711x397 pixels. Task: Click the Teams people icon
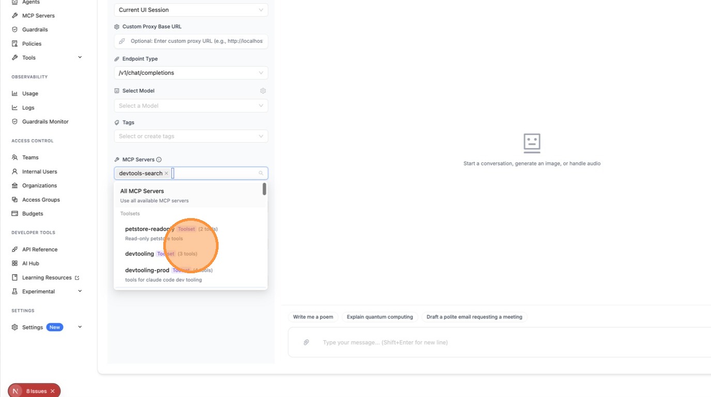click(14, 157)
